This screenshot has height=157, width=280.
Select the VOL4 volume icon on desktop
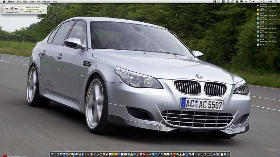click(x=258, y=40)
